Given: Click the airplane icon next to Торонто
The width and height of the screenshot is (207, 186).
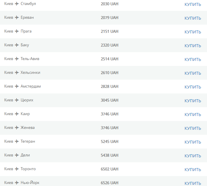Looking at the screenshot, I should [x=17, y=169].
